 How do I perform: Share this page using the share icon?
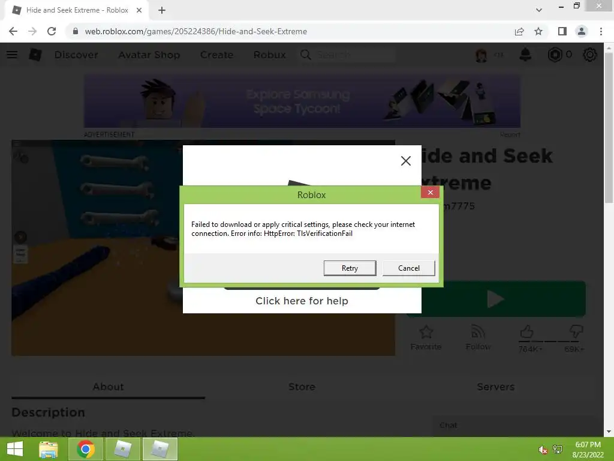coord(519,31)
